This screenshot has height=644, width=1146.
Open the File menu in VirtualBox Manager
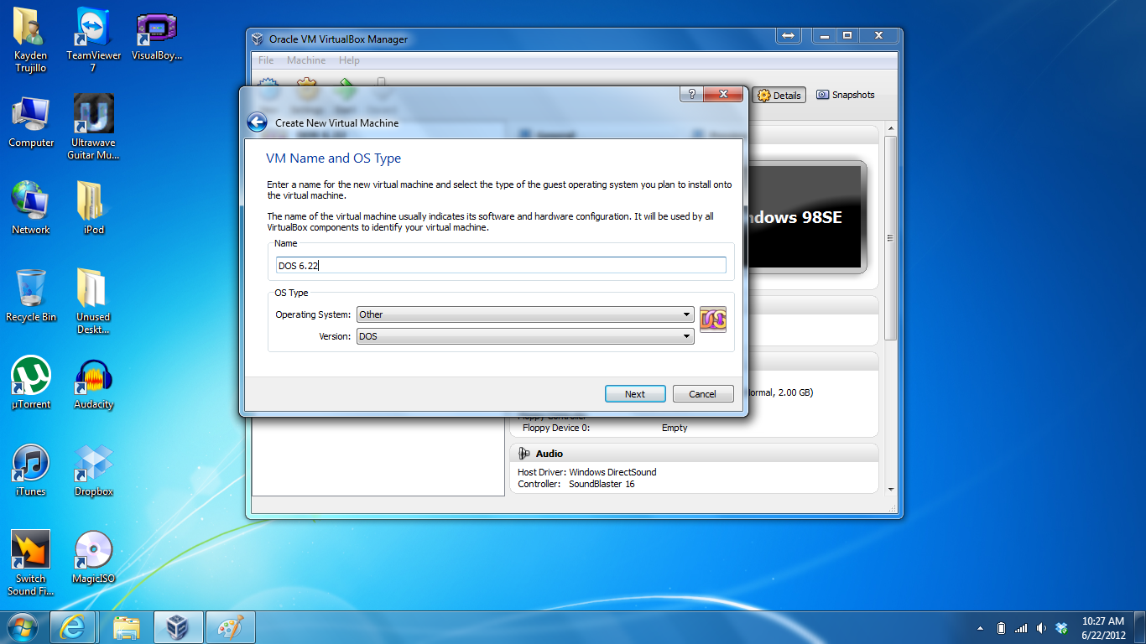265,60
